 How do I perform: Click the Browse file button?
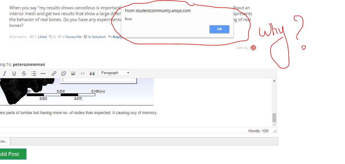[4, 141]
